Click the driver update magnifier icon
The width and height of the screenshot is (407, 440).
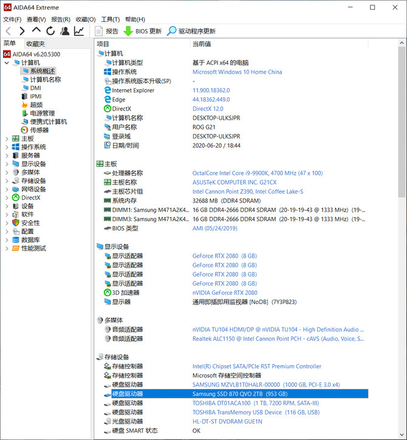coord(171,31)
